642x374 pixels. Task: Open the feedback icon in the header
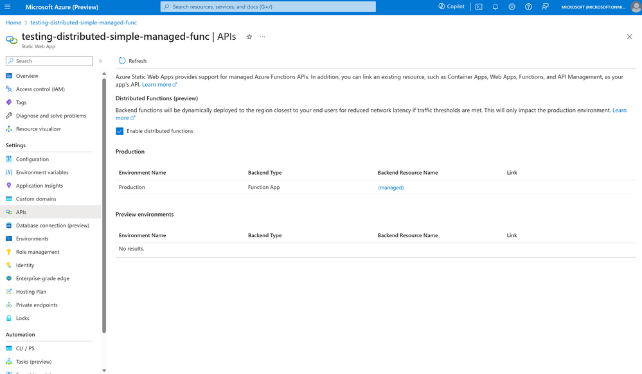(545, 7)
